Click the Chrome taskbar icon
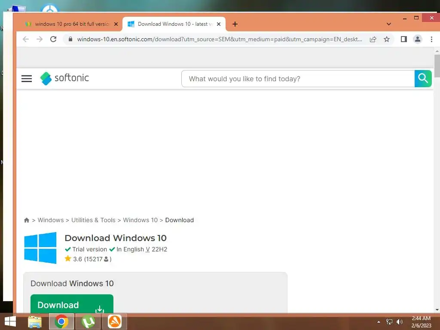Screen dimensions: 440x330 (61, 321)
